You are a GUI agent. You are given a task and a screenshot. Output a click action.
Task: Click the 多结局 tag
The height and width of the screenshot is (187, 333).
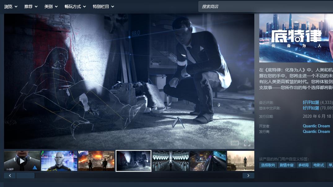click(x=303, y=165)
